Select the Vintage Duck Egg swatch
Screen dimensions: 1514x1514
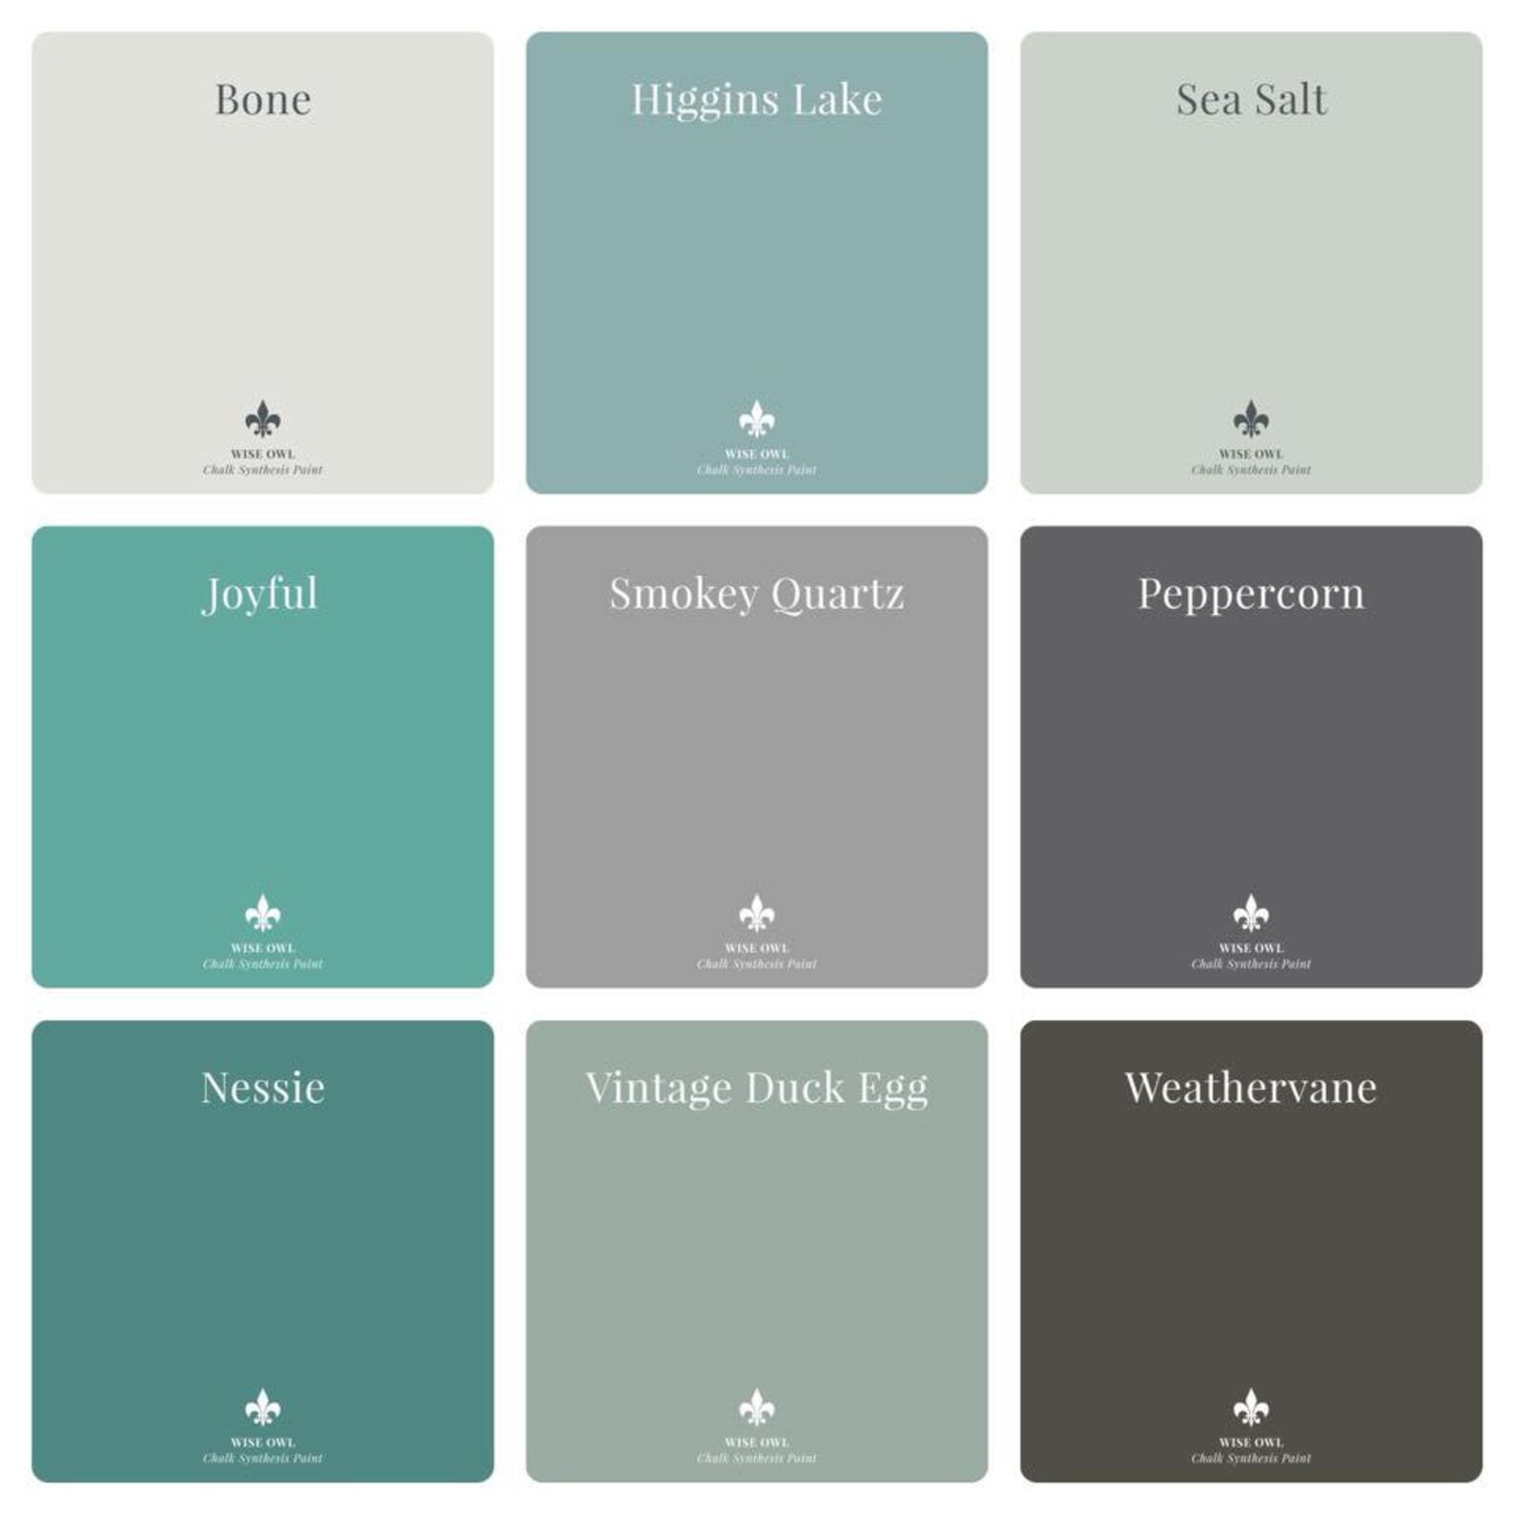click(756, 1251)
